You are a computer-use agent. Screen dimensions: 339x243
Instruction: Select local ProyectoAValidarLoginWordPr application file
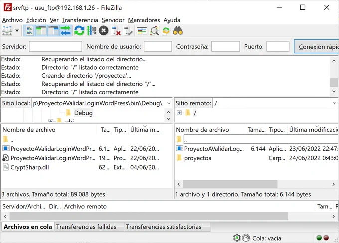coord(81,149)
